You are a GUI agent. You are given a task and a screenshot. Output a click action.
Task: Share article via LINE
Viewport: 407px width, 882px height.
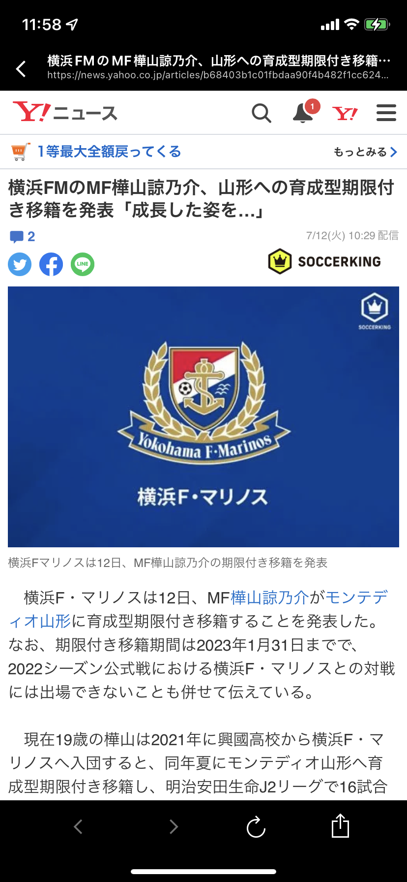tap(83, 264)
